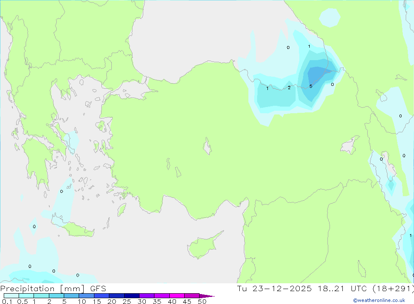Select the 10–15 mm legend swatch

pos(87,296)
